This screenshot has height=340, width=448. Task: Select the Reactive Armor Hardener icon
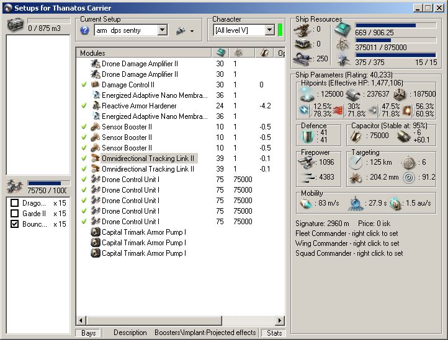pyautogui.click(x=96, y=105)
